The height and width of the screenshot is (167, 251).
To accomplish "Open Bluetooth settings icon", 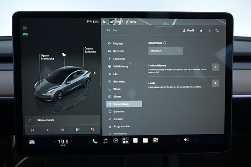I will click(x=209, y=31).
